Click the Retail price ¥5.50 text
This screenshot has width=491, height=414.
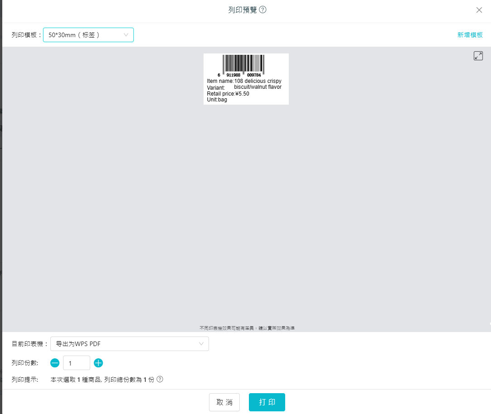(228, 94)
